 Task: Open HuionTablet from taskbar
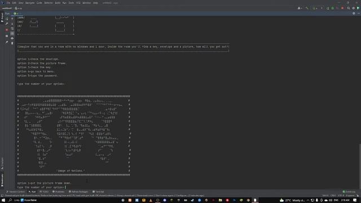pos(29,200)
